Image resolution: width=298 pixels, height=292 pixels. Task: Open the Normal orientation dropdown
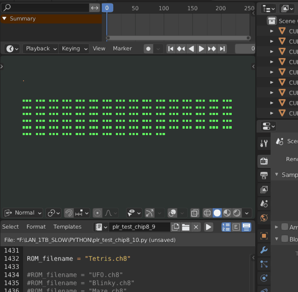pyautogui.click(x=24, y=213)
